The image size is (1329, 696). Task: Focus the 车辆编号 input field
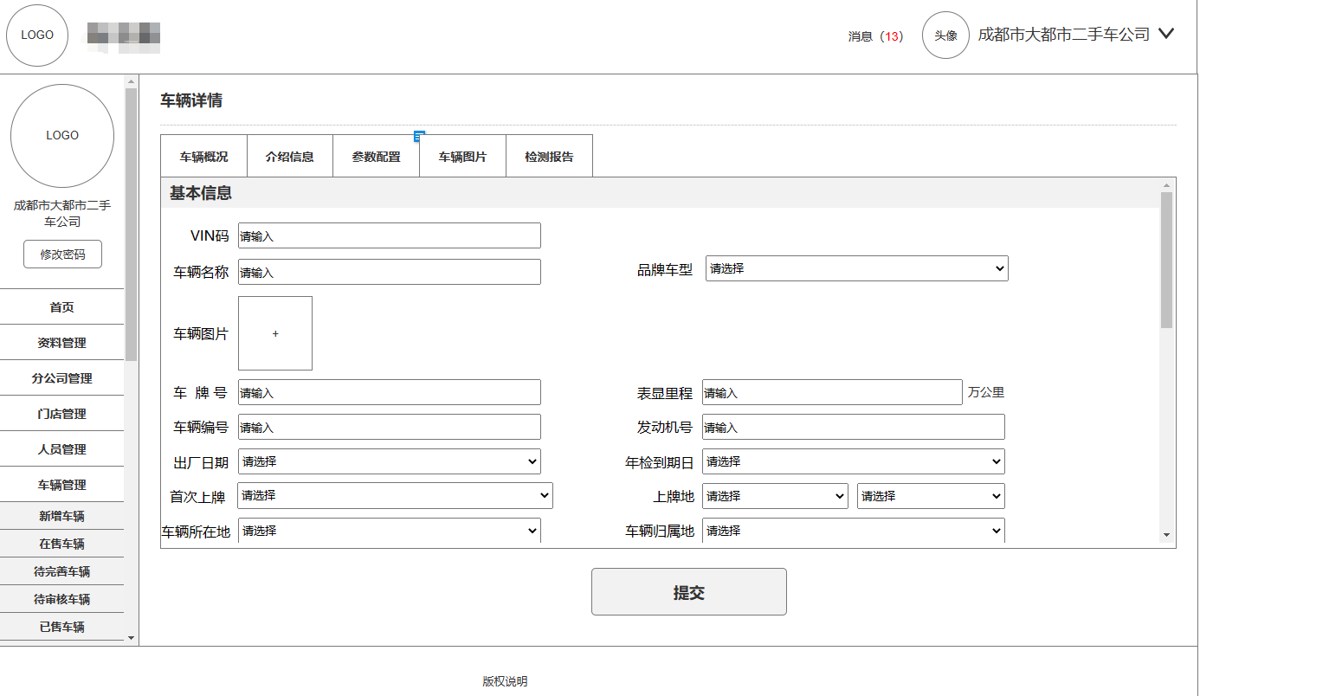(390, 427)
